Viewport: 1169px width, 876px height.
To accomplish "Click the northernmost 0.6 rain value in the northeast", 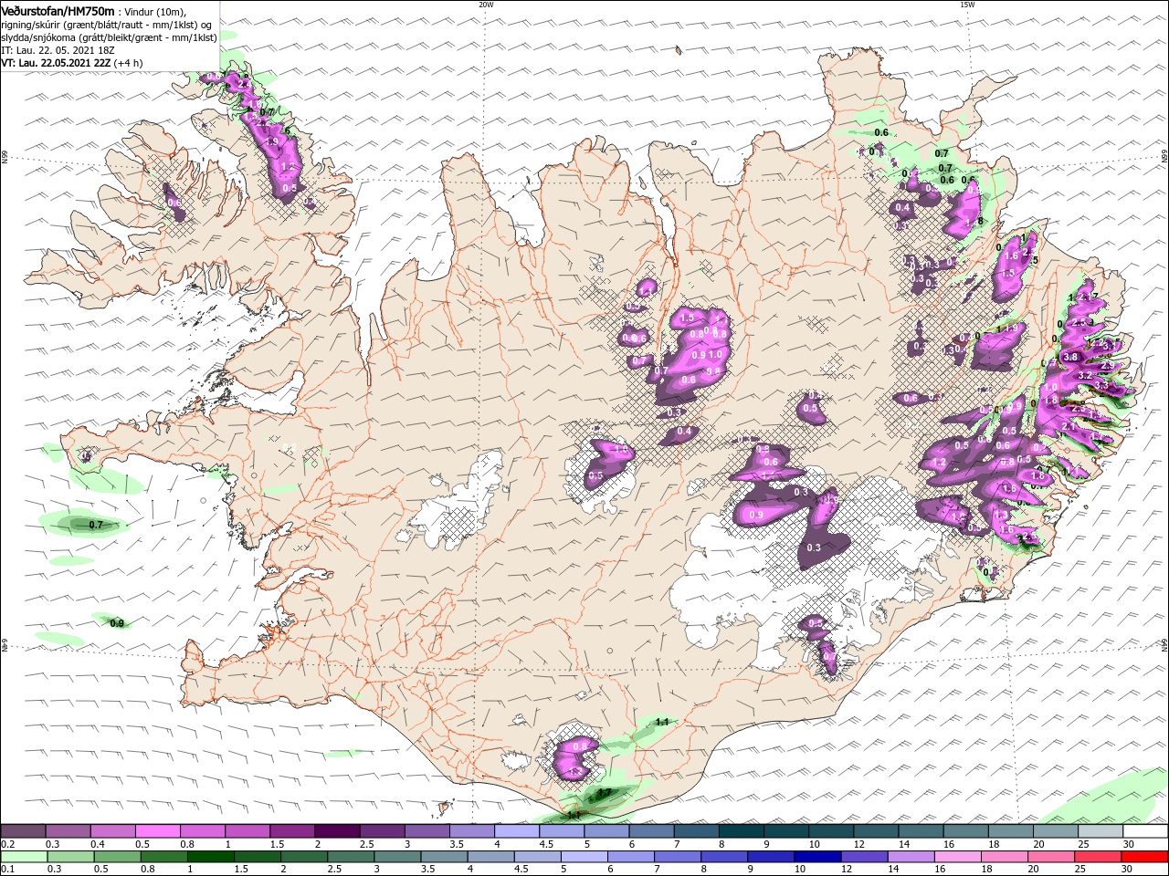I will point(881,133).
